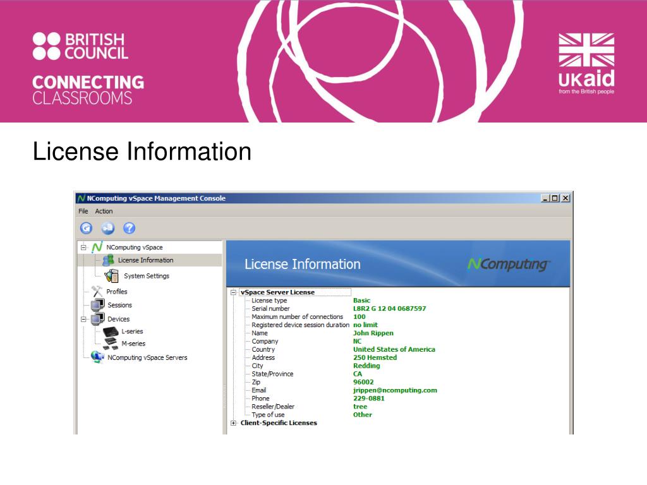Collapse the vSpace Server License section
The image size is (647, 485).
click(233, 292)
